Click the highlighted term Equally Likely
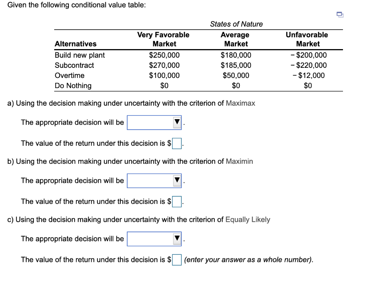 pos(248,220)
